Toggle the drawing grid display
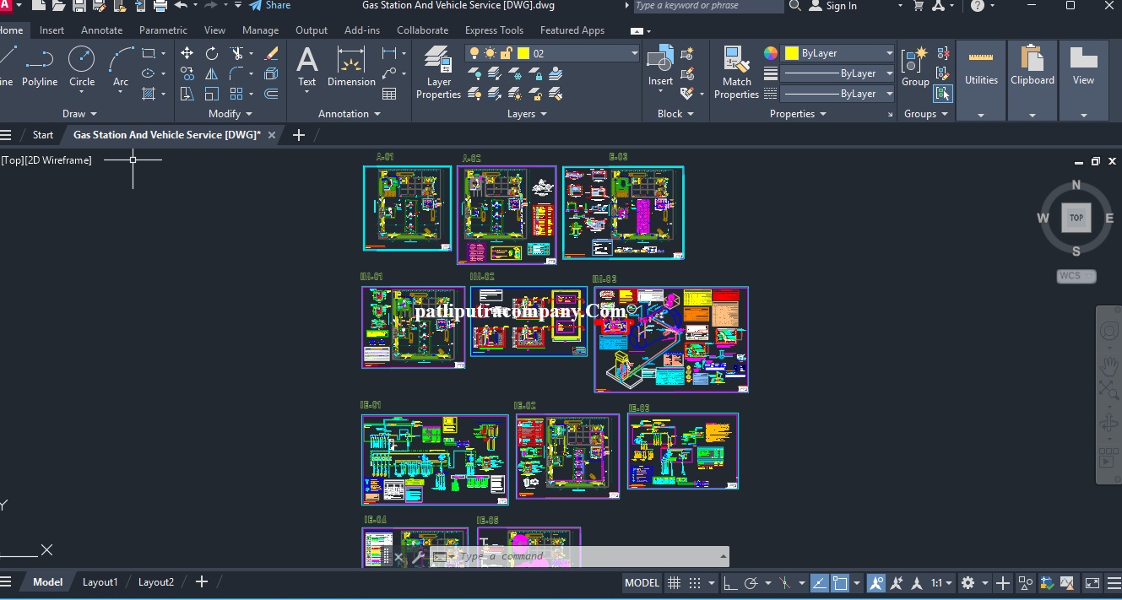1122x600 pixels. 674,583
